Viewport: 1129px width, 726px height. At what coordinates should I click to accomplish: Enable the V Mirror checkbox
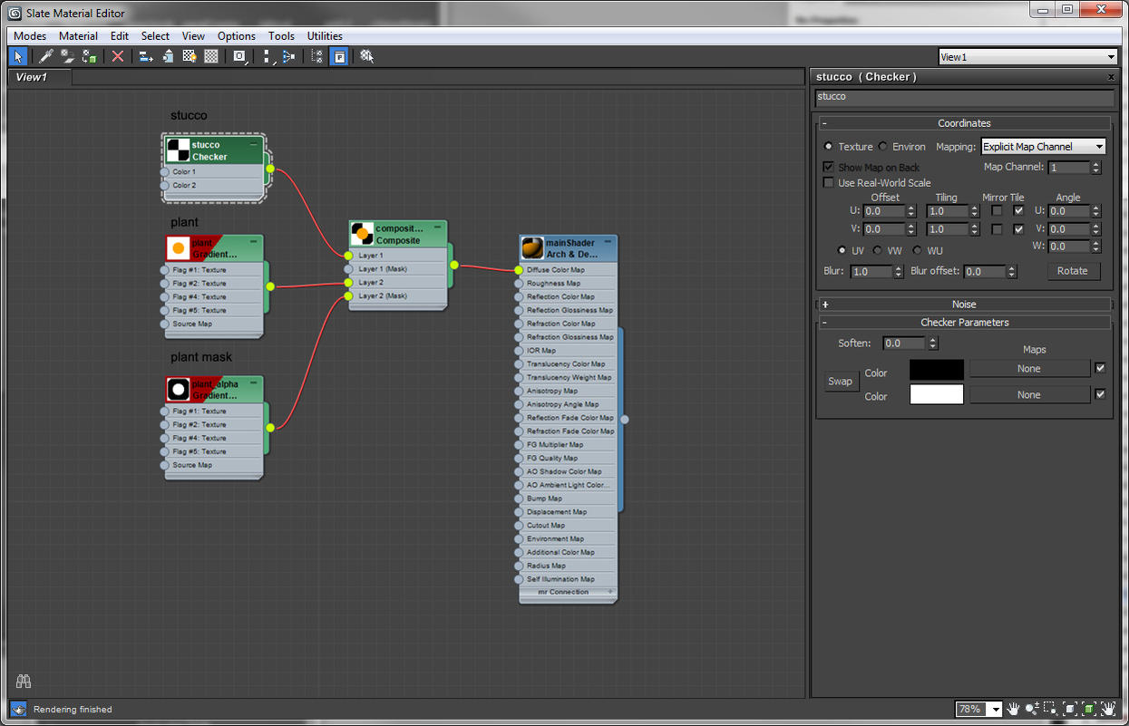997,229
